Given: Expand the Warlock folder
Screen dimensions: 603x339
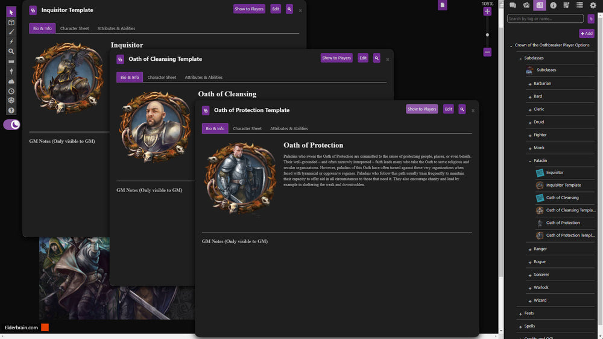Looking at the screenshot, I should click(529, 288).
